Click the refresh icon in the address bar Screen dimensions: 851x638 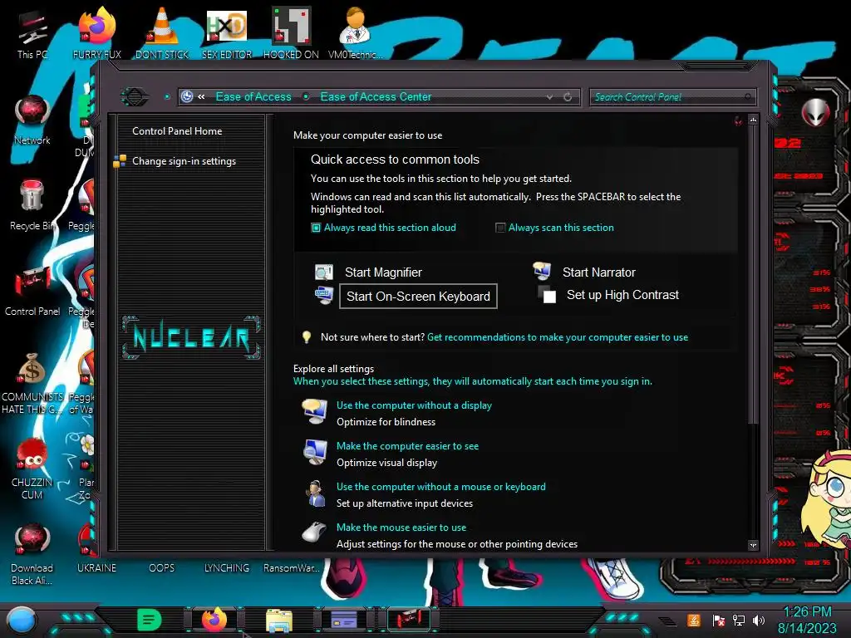click(x=568, y=97)
